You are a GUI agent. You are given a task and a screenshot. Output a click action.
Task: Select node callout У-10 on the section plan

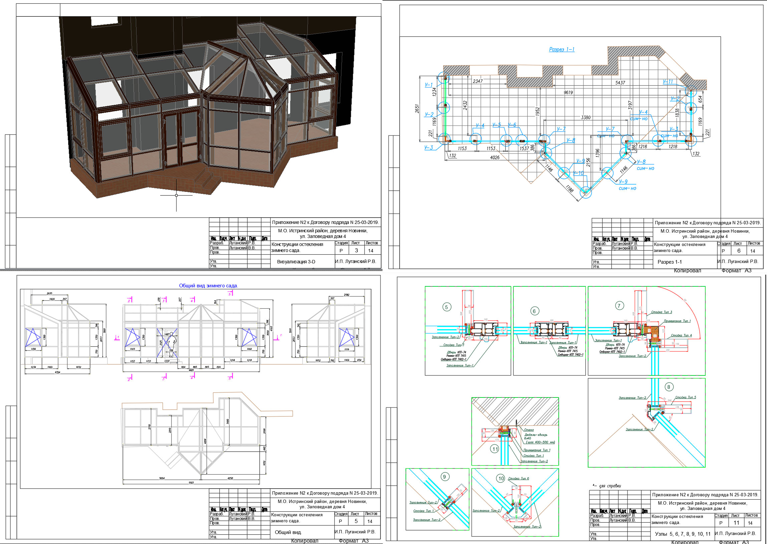[x=578, y=173]
